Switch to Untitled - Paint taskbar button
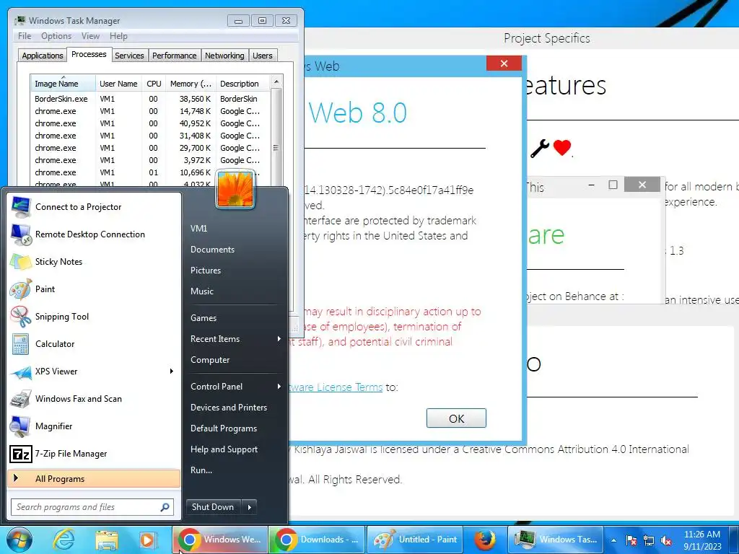The image size is (739, 554). click(415, 540)
